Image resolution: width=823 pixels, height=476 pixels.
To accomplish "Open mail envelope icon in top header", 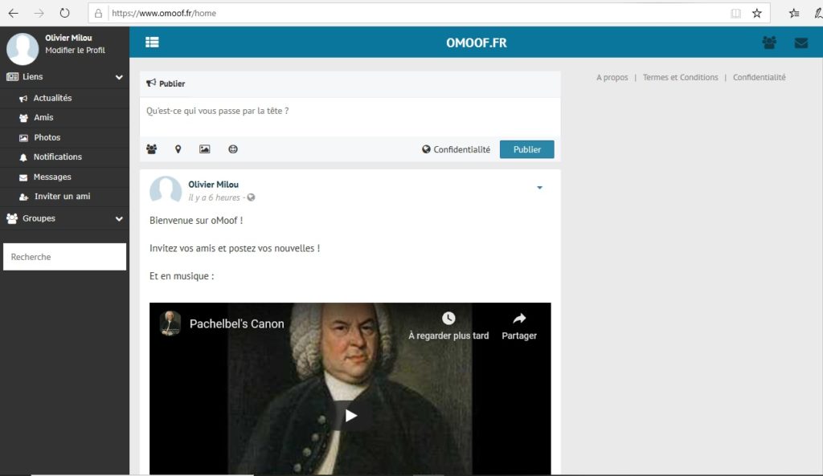I will point(801,43).
